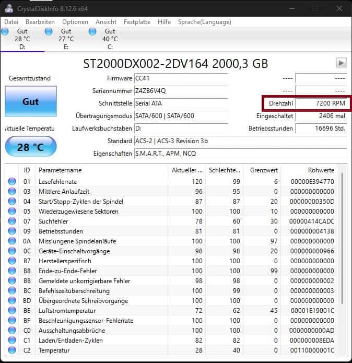Click the Grenzwert column header
352x363 pixels.
click(263, 170)
